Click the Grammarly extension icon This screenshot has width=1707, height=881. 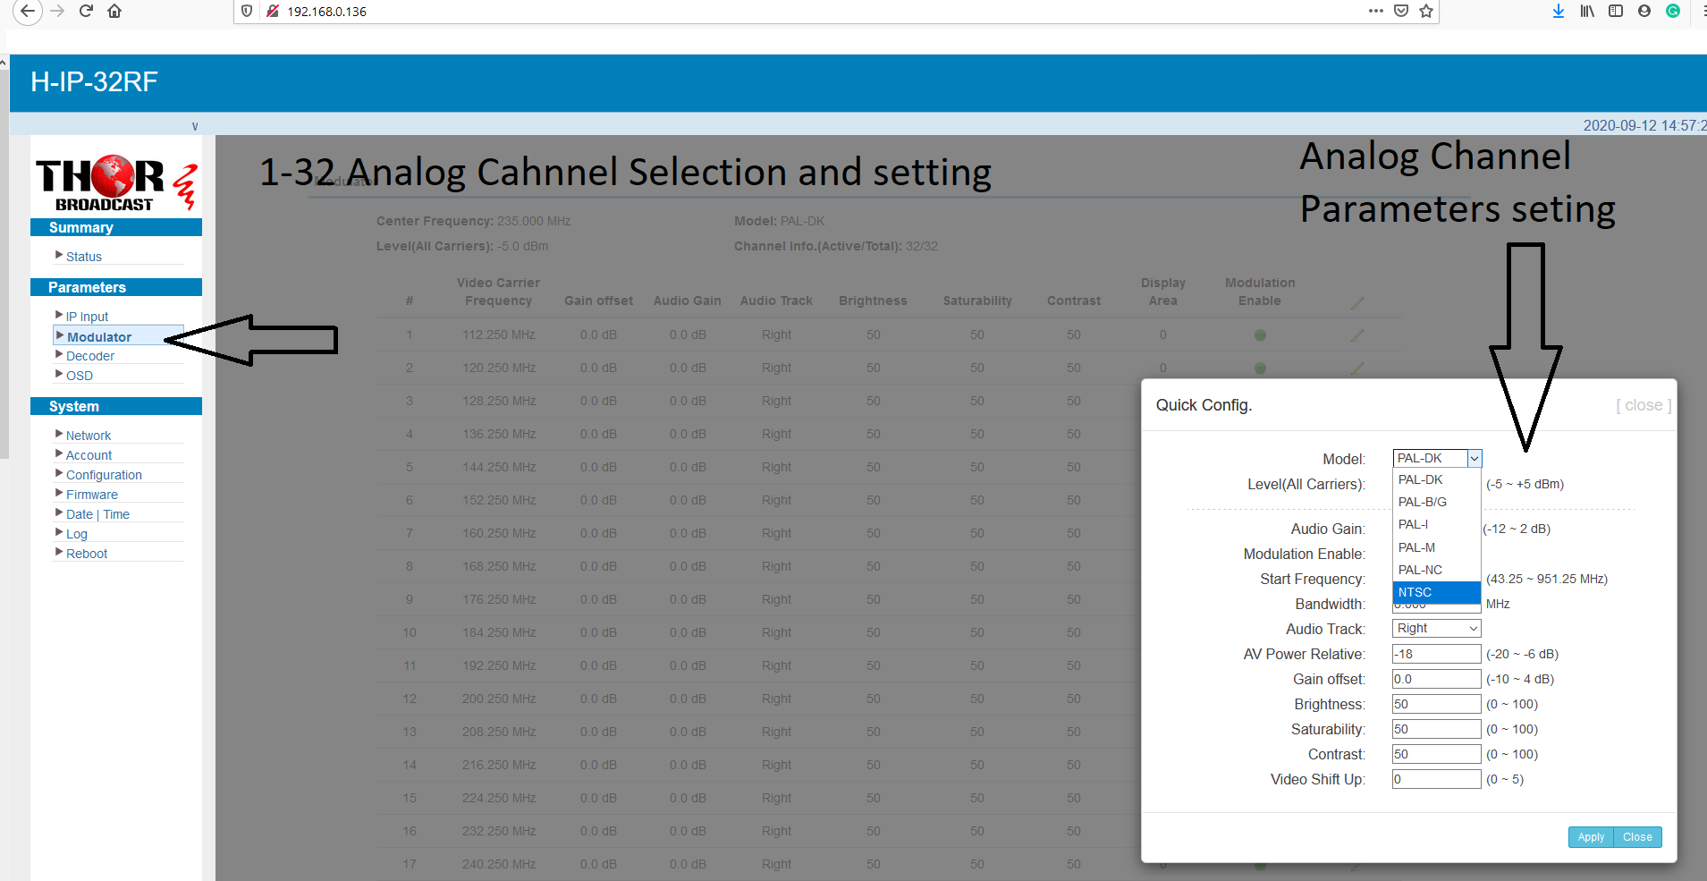pos(1673,11)
